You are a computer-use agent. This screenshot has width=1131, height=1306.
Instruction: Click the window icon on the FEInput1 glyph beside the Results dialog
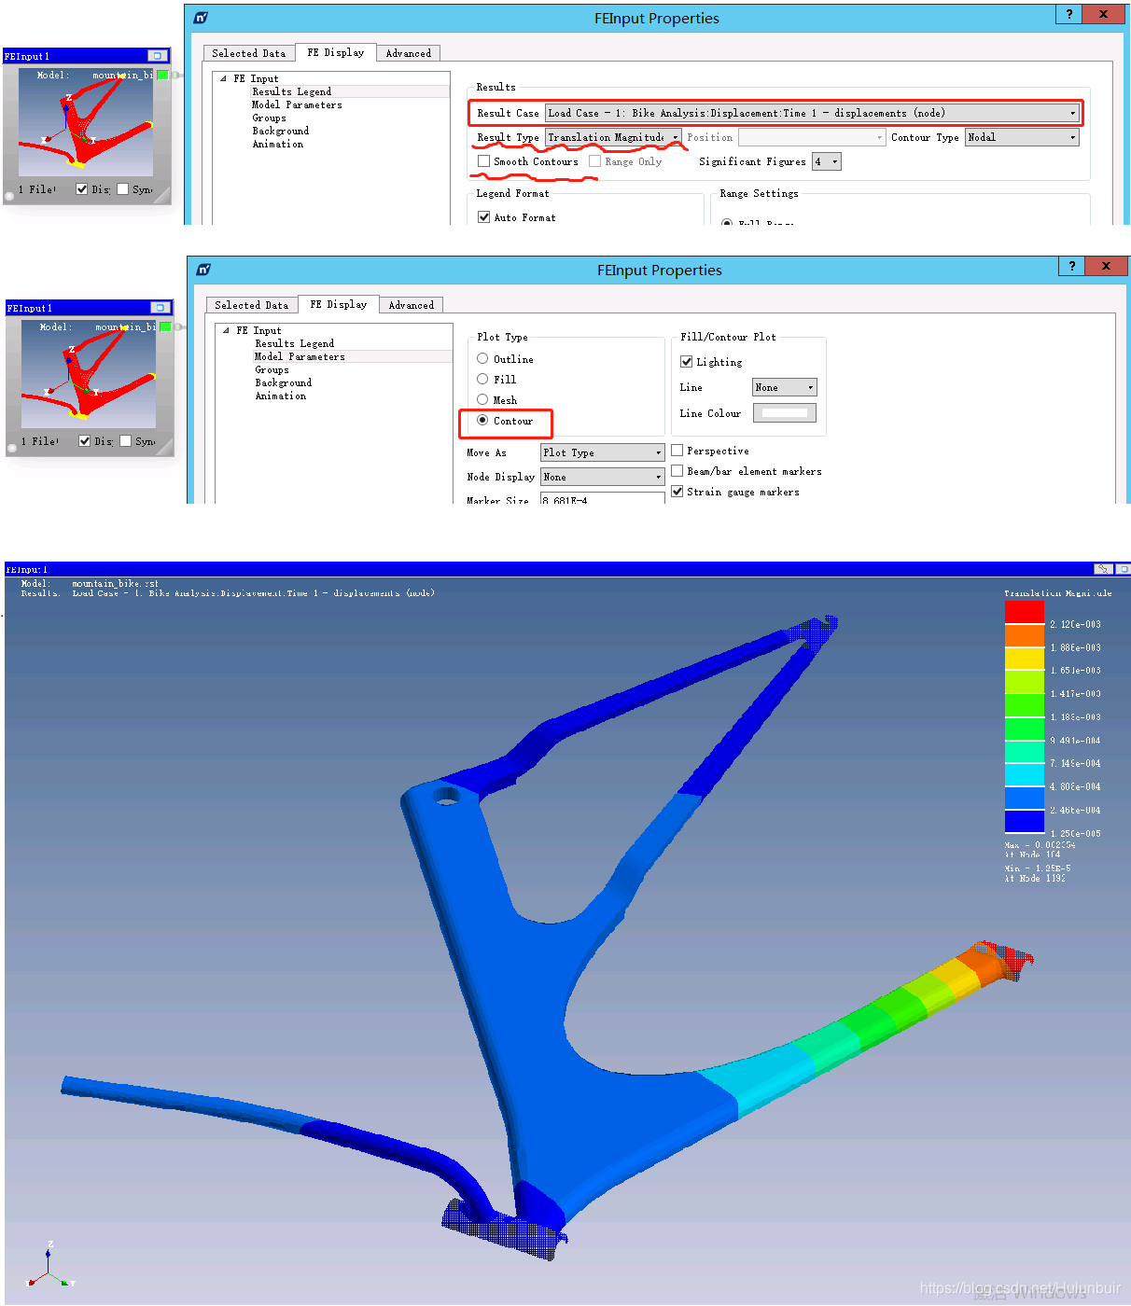pyautogui.click(x=158, y=56)
